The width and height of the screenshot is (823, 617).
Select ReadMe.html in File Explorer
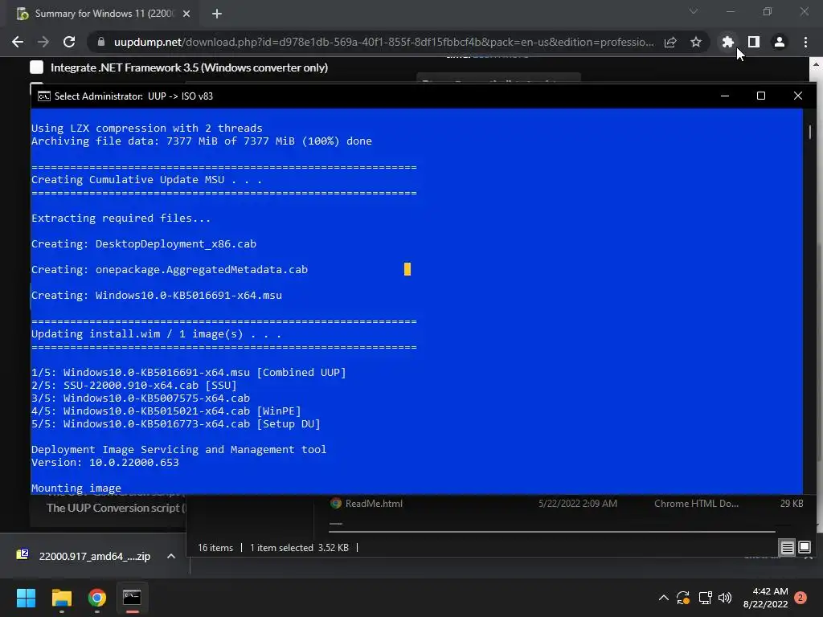pyautogui.click(x=374, y=504)
